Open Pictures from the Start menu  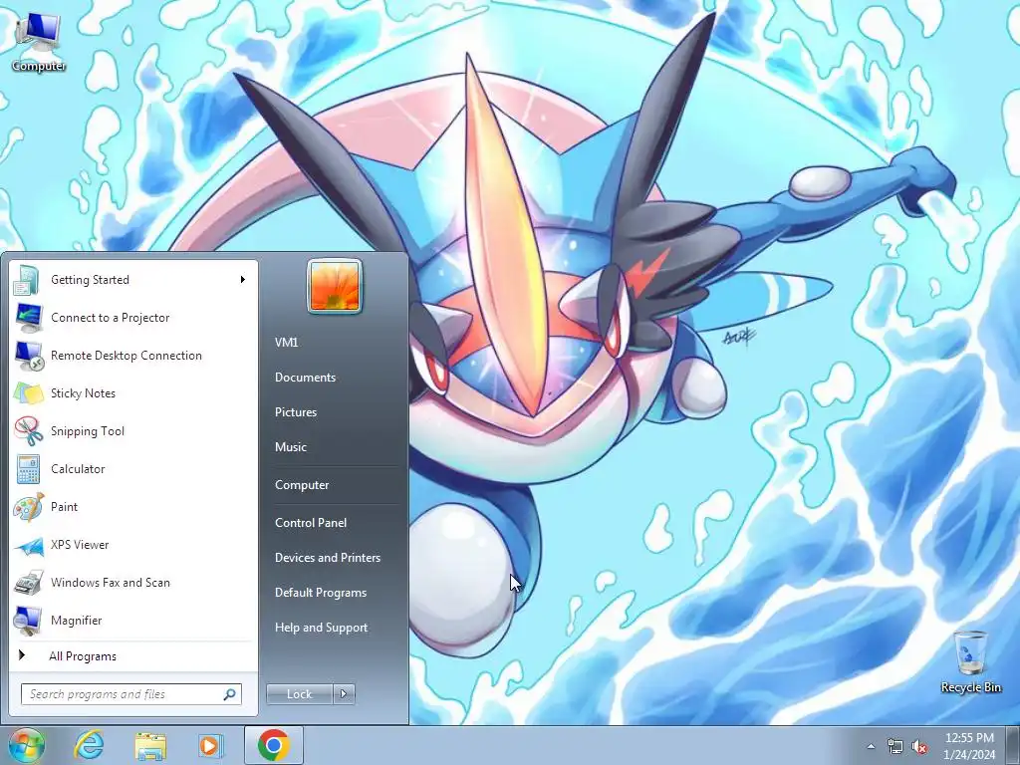pyautogui.click(x=296, y=412)
